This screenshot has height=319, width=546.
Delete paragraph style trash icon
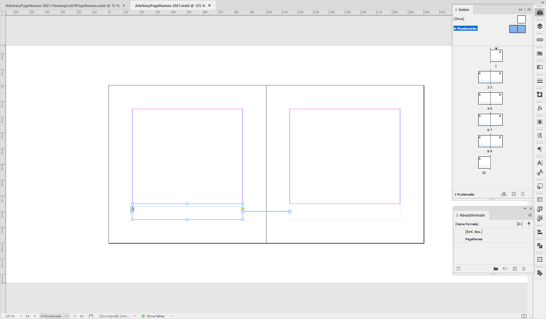coord(524,269)
